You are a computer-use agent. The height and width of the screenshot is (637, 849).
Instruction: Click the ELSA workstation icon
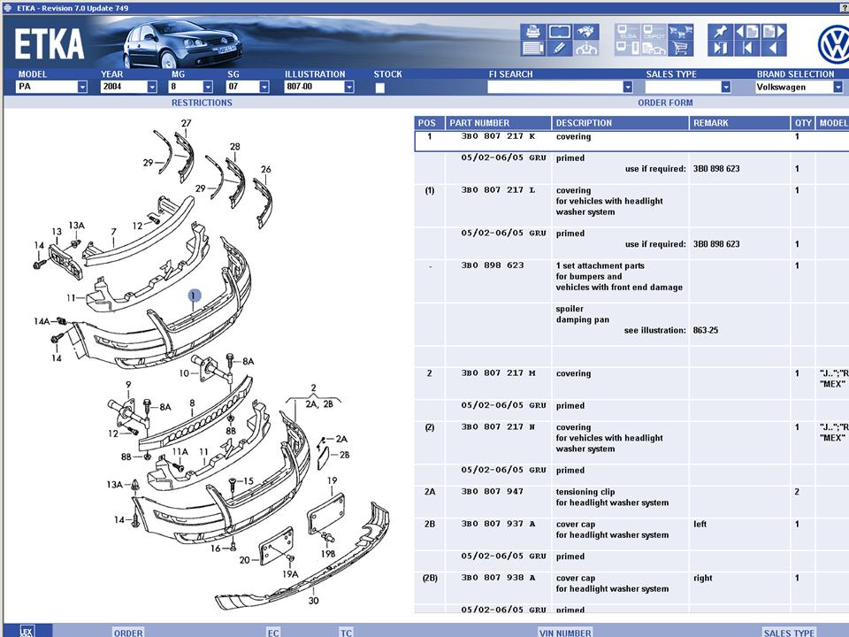(628, 32)
